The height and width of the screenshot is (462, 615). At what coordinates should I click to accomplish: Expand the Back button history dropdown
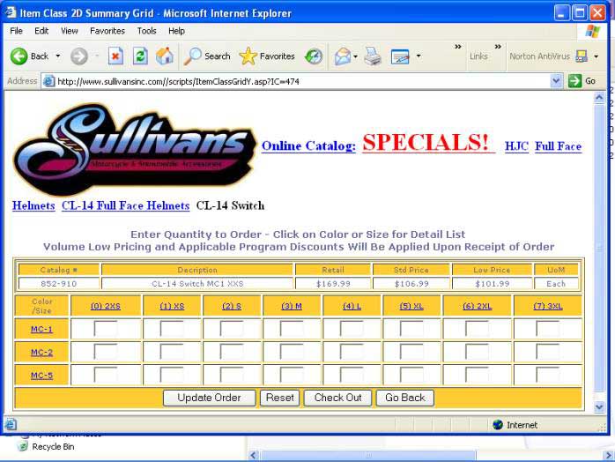click(58, 56)
